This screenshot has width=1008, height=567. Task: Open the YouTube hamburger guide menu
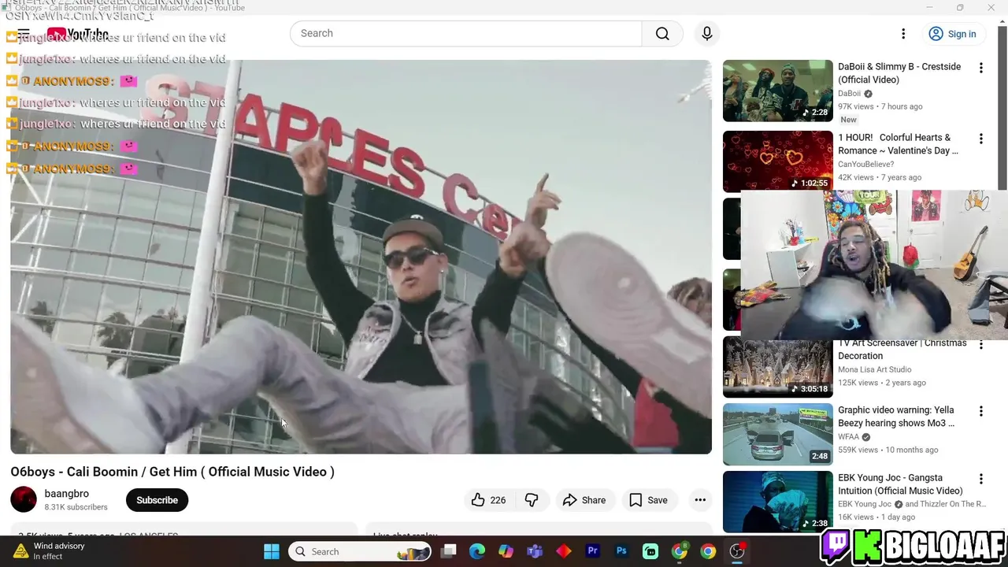pos(24,34)
